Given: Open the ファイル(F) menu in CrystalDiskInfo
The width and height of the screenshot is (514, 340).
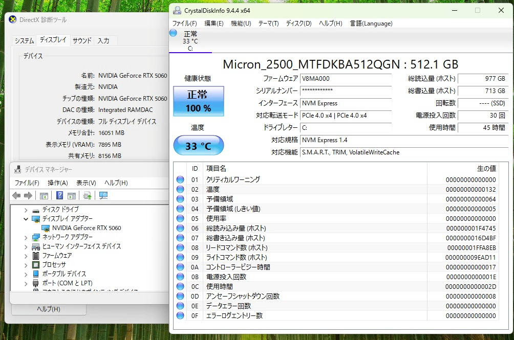Looking at the screenshot, I should [184, 23].
